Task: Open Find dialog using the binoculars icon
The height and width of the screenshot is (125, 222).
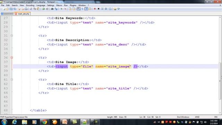Action: [x=52, y=9]
